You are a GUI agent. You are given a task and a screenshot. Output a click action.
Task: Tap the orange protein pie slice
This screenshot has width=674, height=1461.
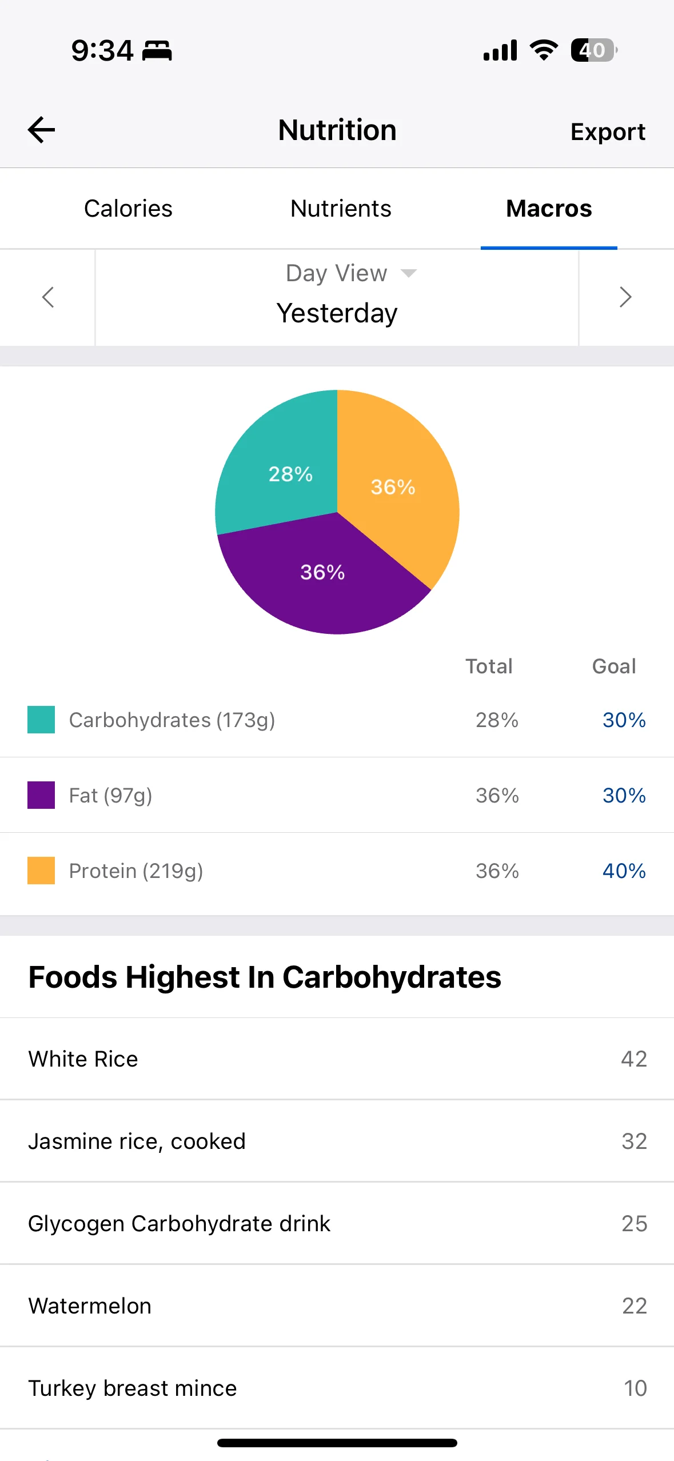pyautogui.click(x=394, y=486)
